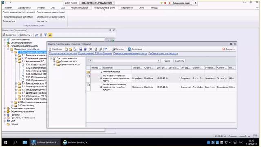Select the Продукты и услуги банка folder

(27, 49)
